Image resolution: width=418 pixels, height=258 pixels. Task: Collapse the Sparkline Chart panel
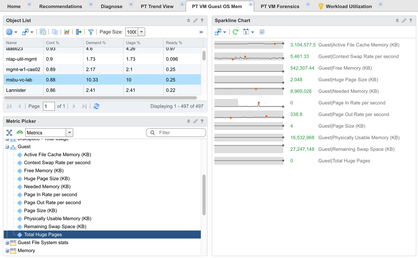[x=397, y=20]
